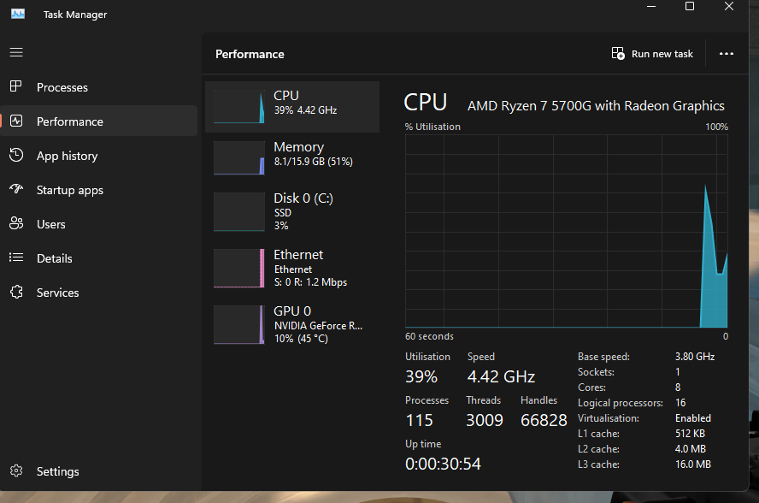
Task: Click the Threads count 3009
Action: (485, 420)
